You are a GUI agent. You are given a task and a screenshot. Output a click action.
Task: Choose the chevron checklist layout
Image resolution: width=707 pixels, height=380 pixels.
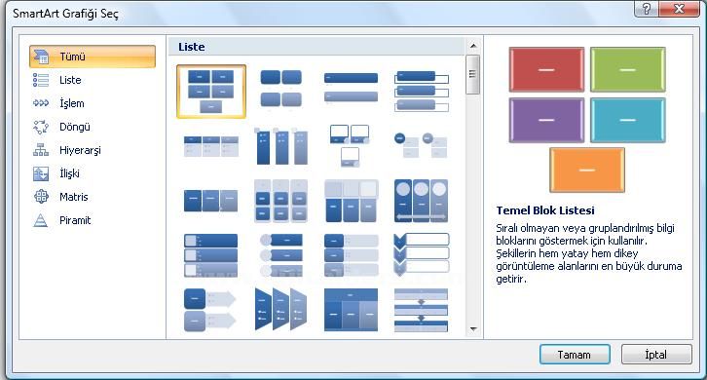coord(421,254)
